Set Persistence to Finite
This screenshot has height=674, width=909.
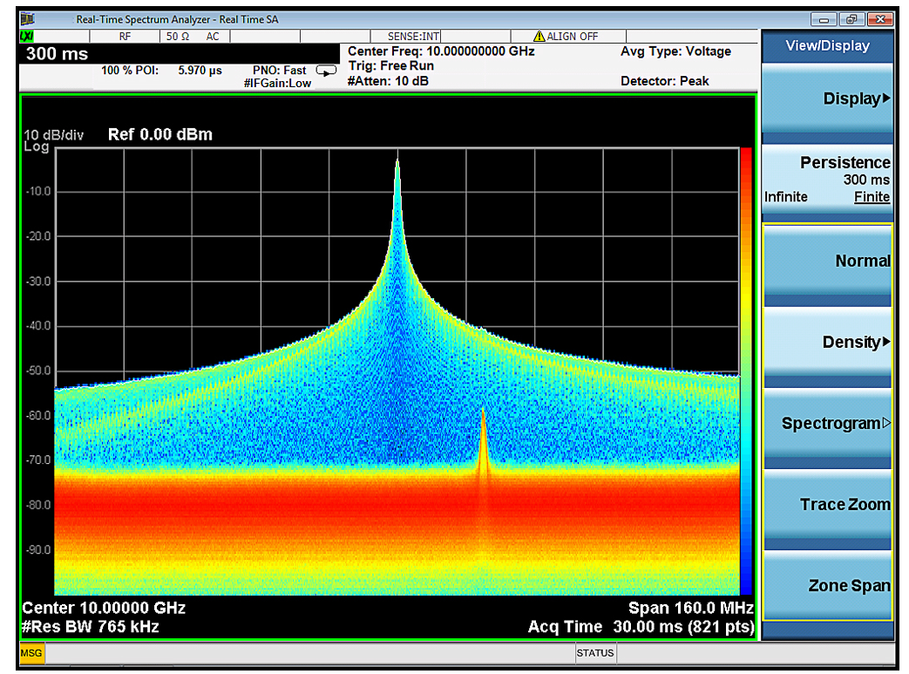click(872, 197)
